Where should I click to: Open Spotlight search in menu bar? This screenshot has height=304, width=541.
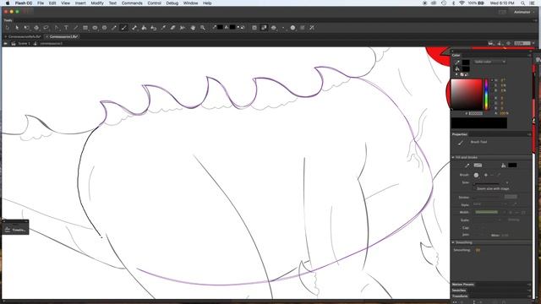coord(523,3)
